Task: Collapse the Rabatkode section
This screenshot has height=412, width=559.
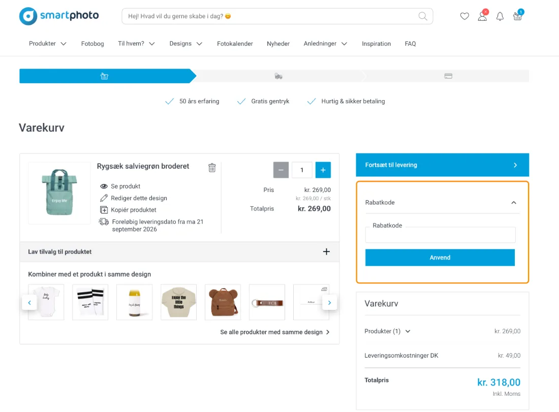Action: [x=514, y=202]
